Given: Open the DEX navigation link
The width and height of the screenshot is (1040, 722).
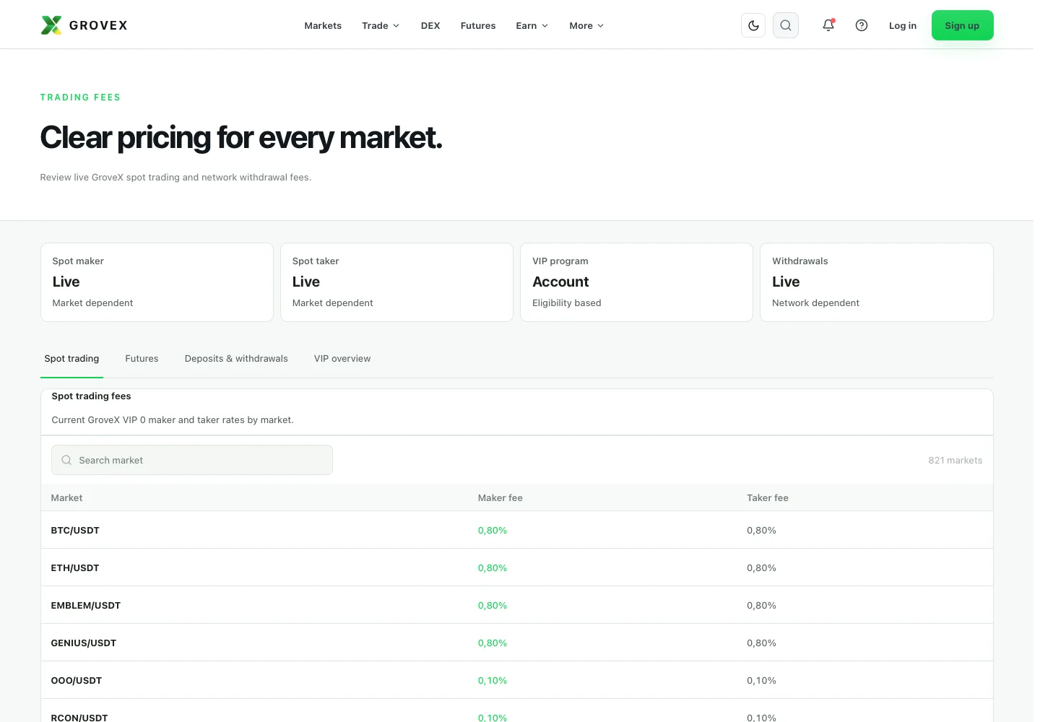Looking at the screenshot, I should [430, 25].
